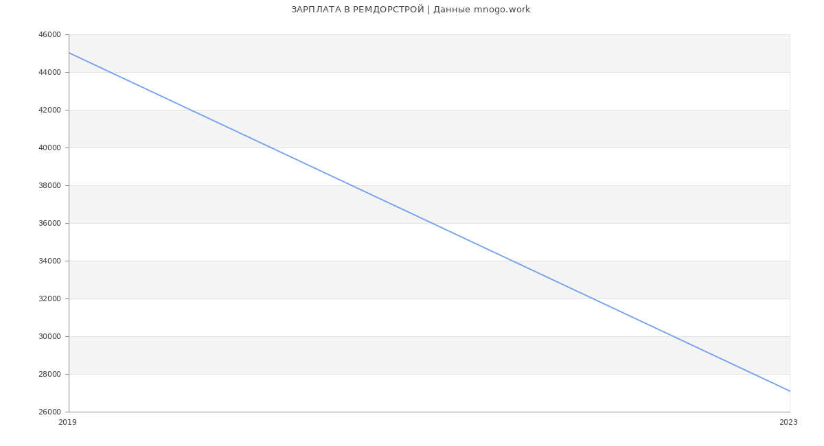Click the 46000 y-axis label

51,35
